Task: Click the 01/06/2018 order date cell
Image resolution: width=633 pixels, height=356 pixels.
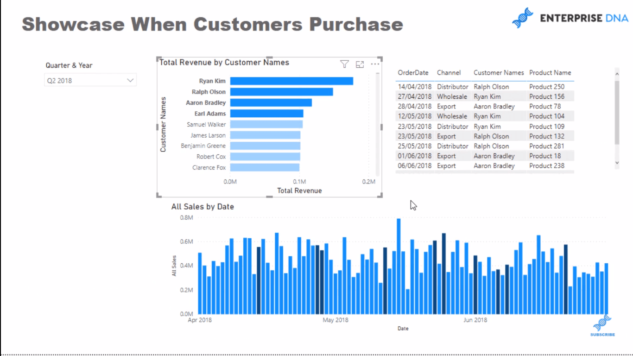Action: [x=415, y=156]
